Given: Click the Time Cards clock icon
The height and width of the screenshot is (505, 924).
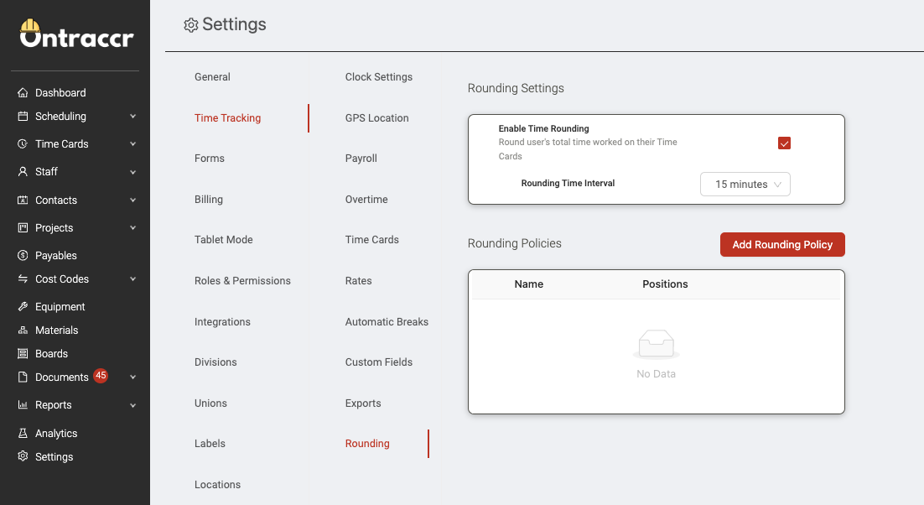Looking at the screenshot, I should (23, 143).
